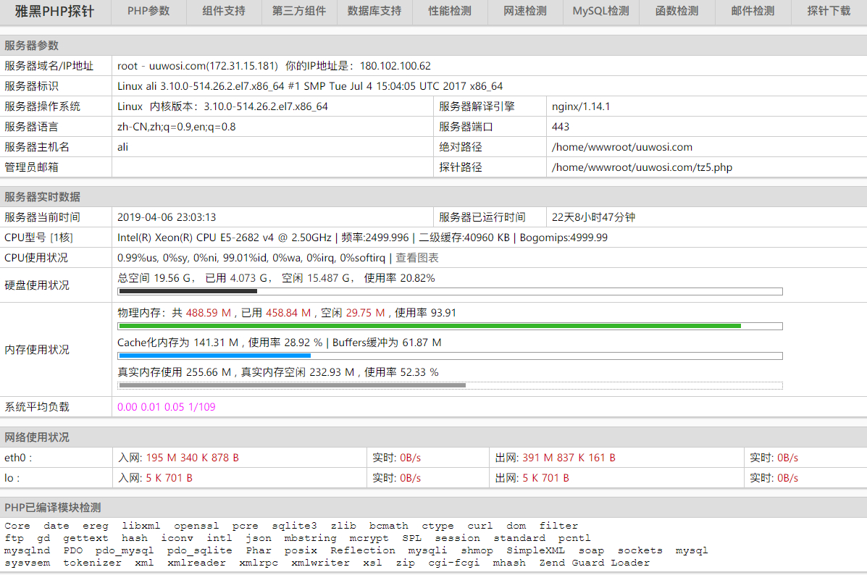Click the 服务器实时数据 section header
The width and height of the screenshot is (867, 575).
click(42, 197)
